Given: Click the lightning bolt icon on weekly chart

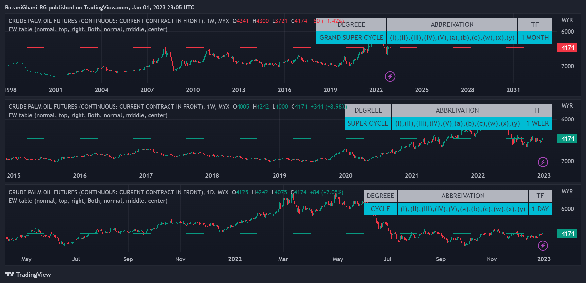Looking at the screenshot, I should (x=543, y=162).
